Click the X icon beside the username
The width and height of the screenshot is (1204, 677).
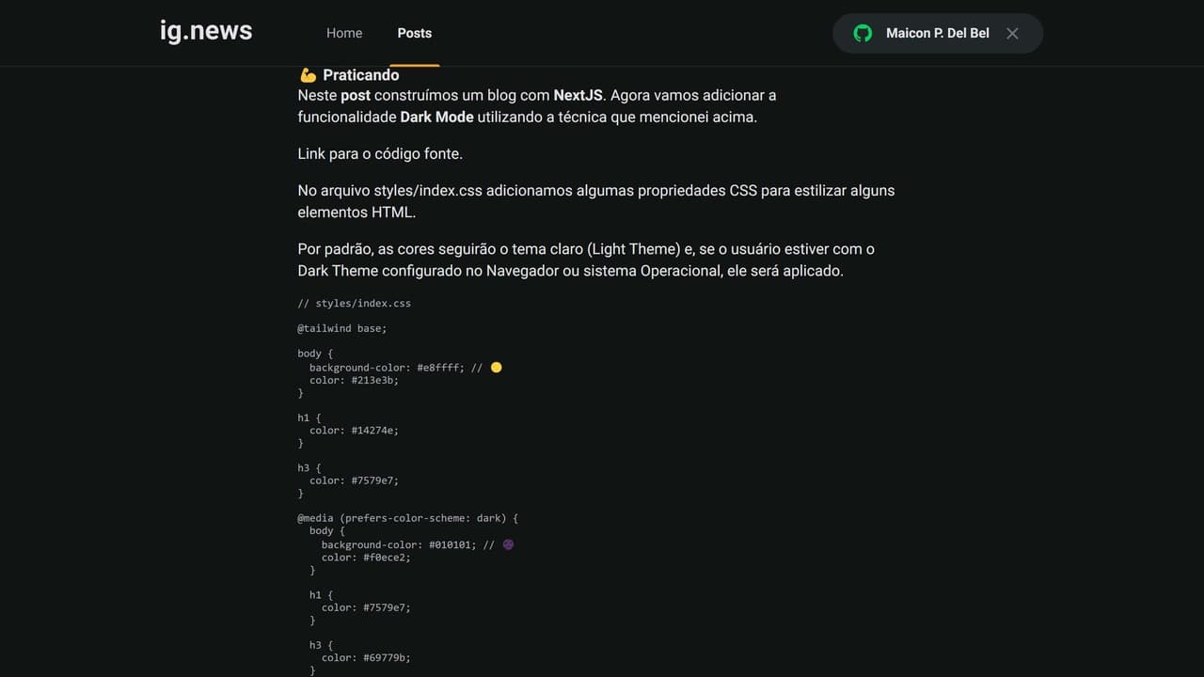pos(1012,33)
